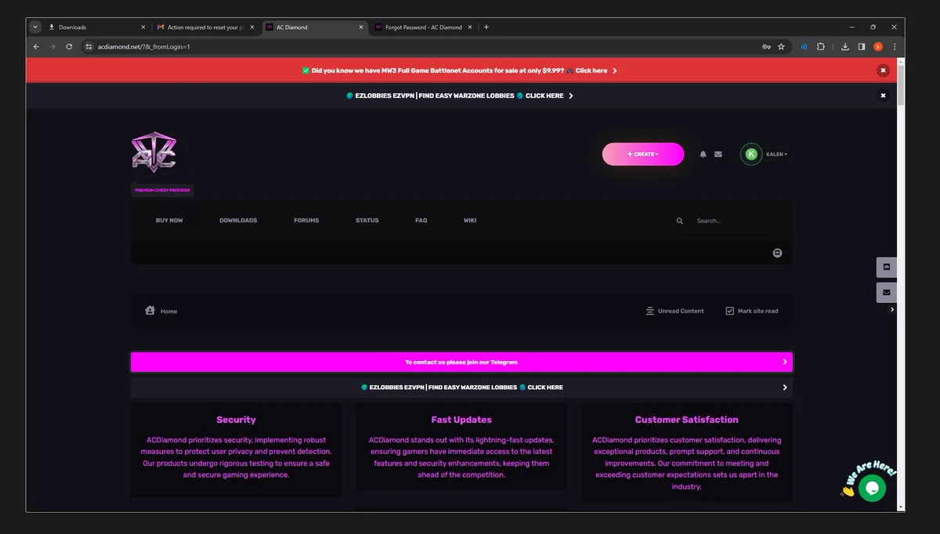Viewport: 940px width, 534px height.
Task: Click the page vertical scrollbar
Action: click(x=901, y=85)
